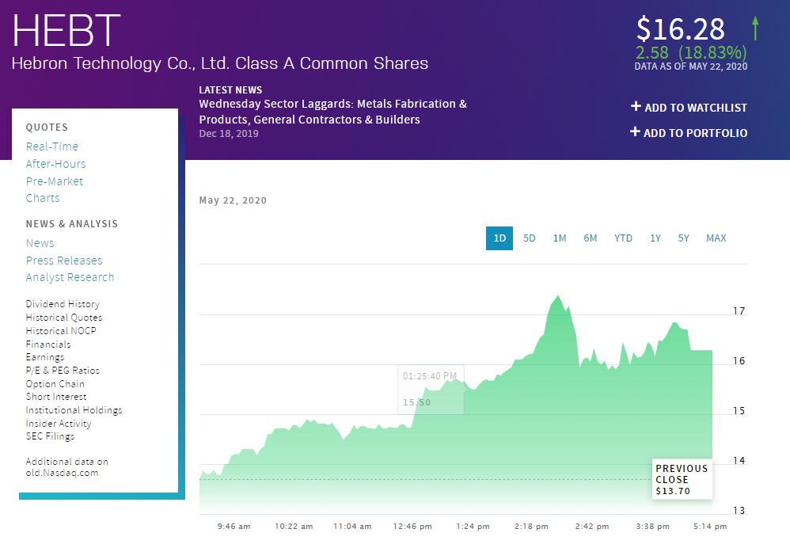
Task: Select the 1D chart range tab
Action: click(499, 238)
